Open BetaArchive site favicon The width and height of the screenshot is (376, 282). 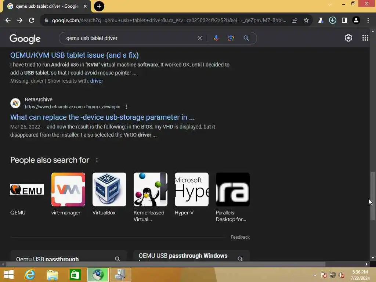(15, 103)
